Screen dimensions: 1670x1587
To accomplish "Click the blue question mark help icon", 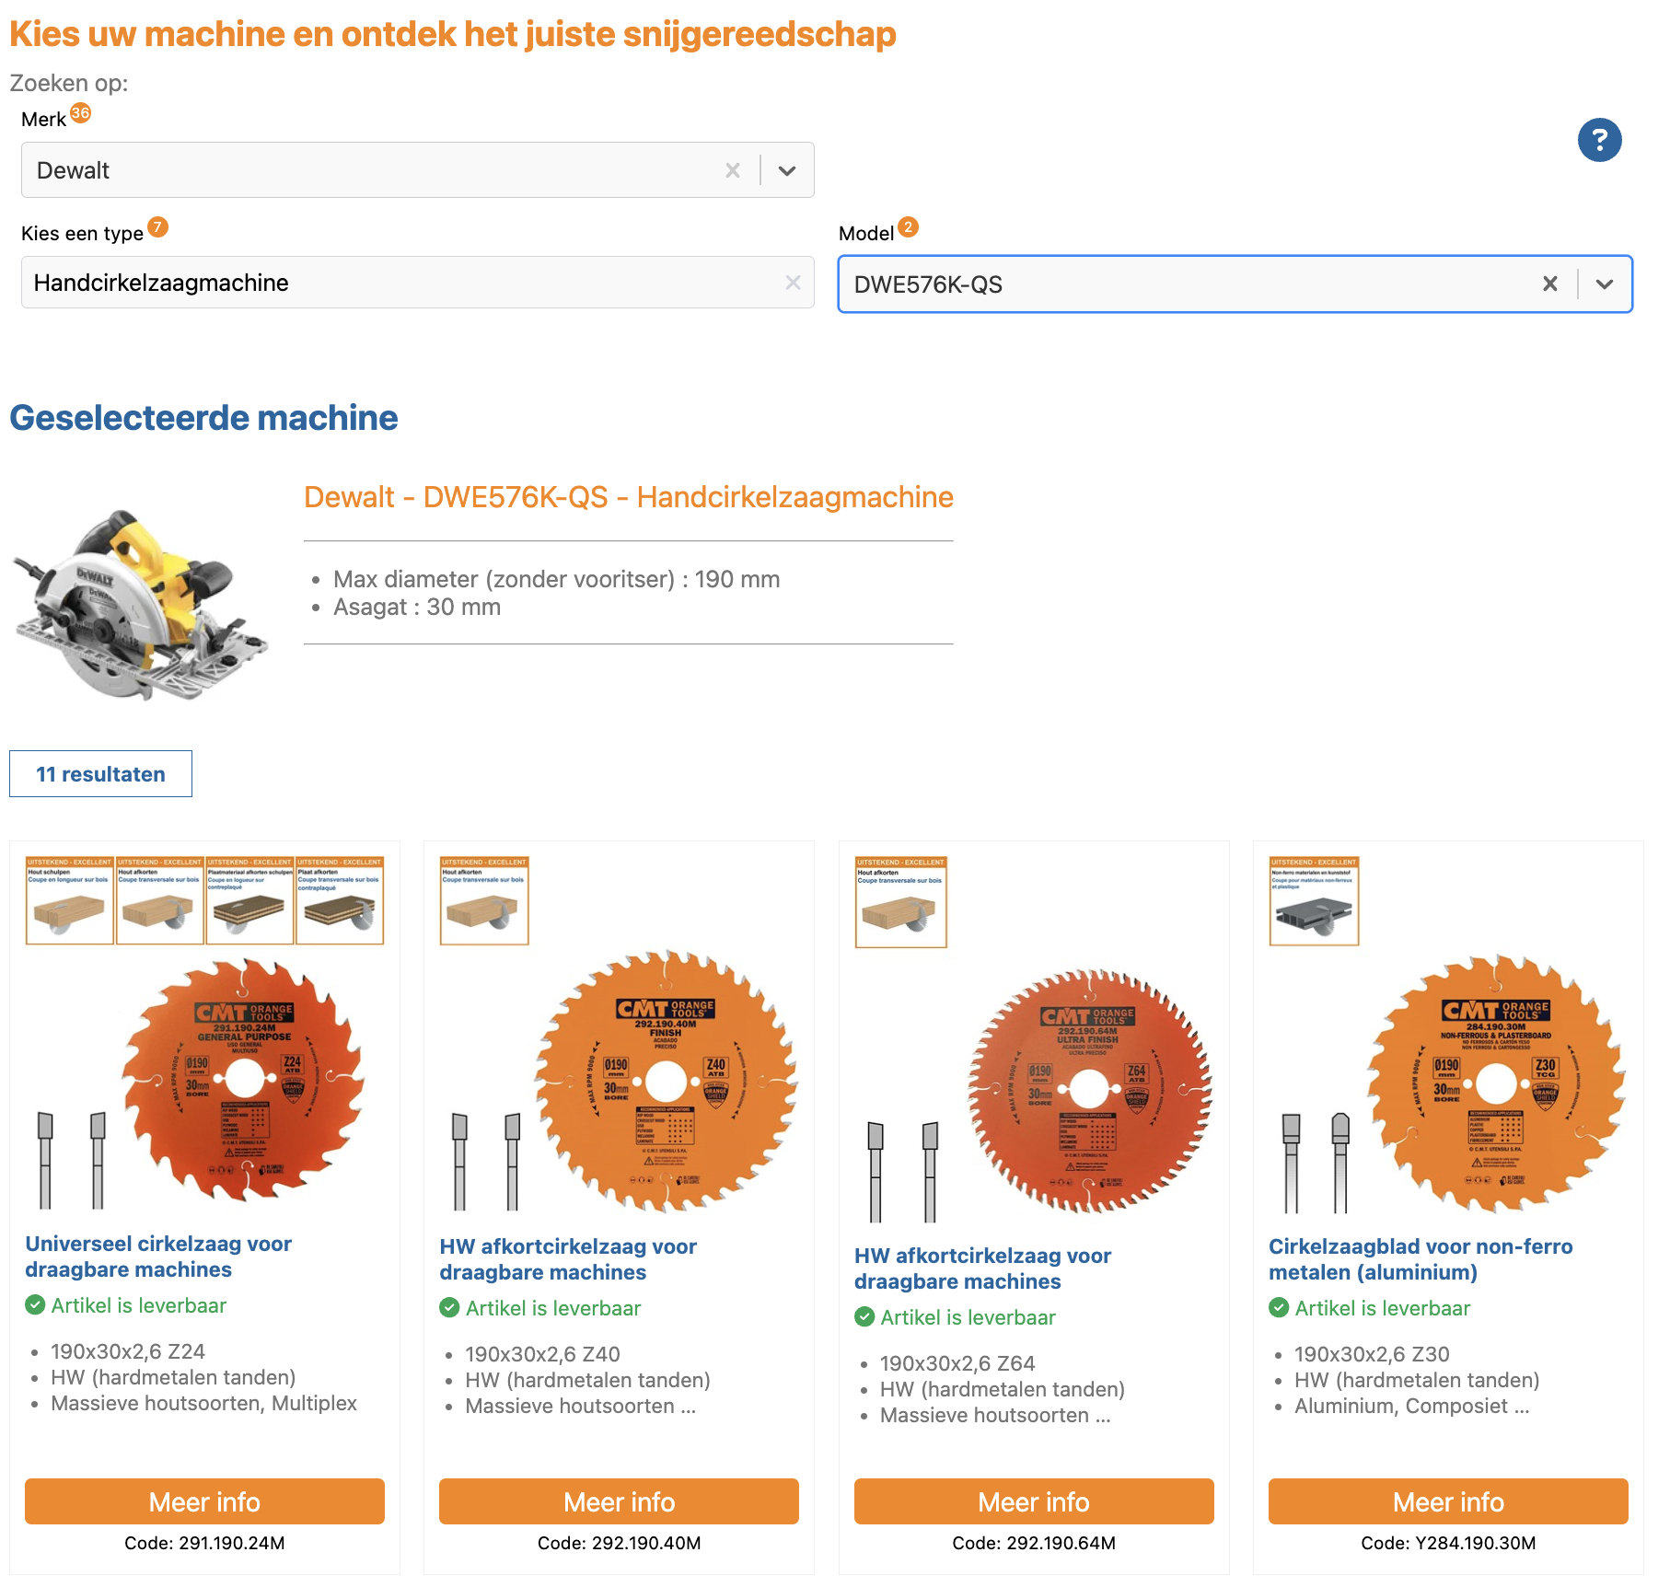I will [1599, 140].
